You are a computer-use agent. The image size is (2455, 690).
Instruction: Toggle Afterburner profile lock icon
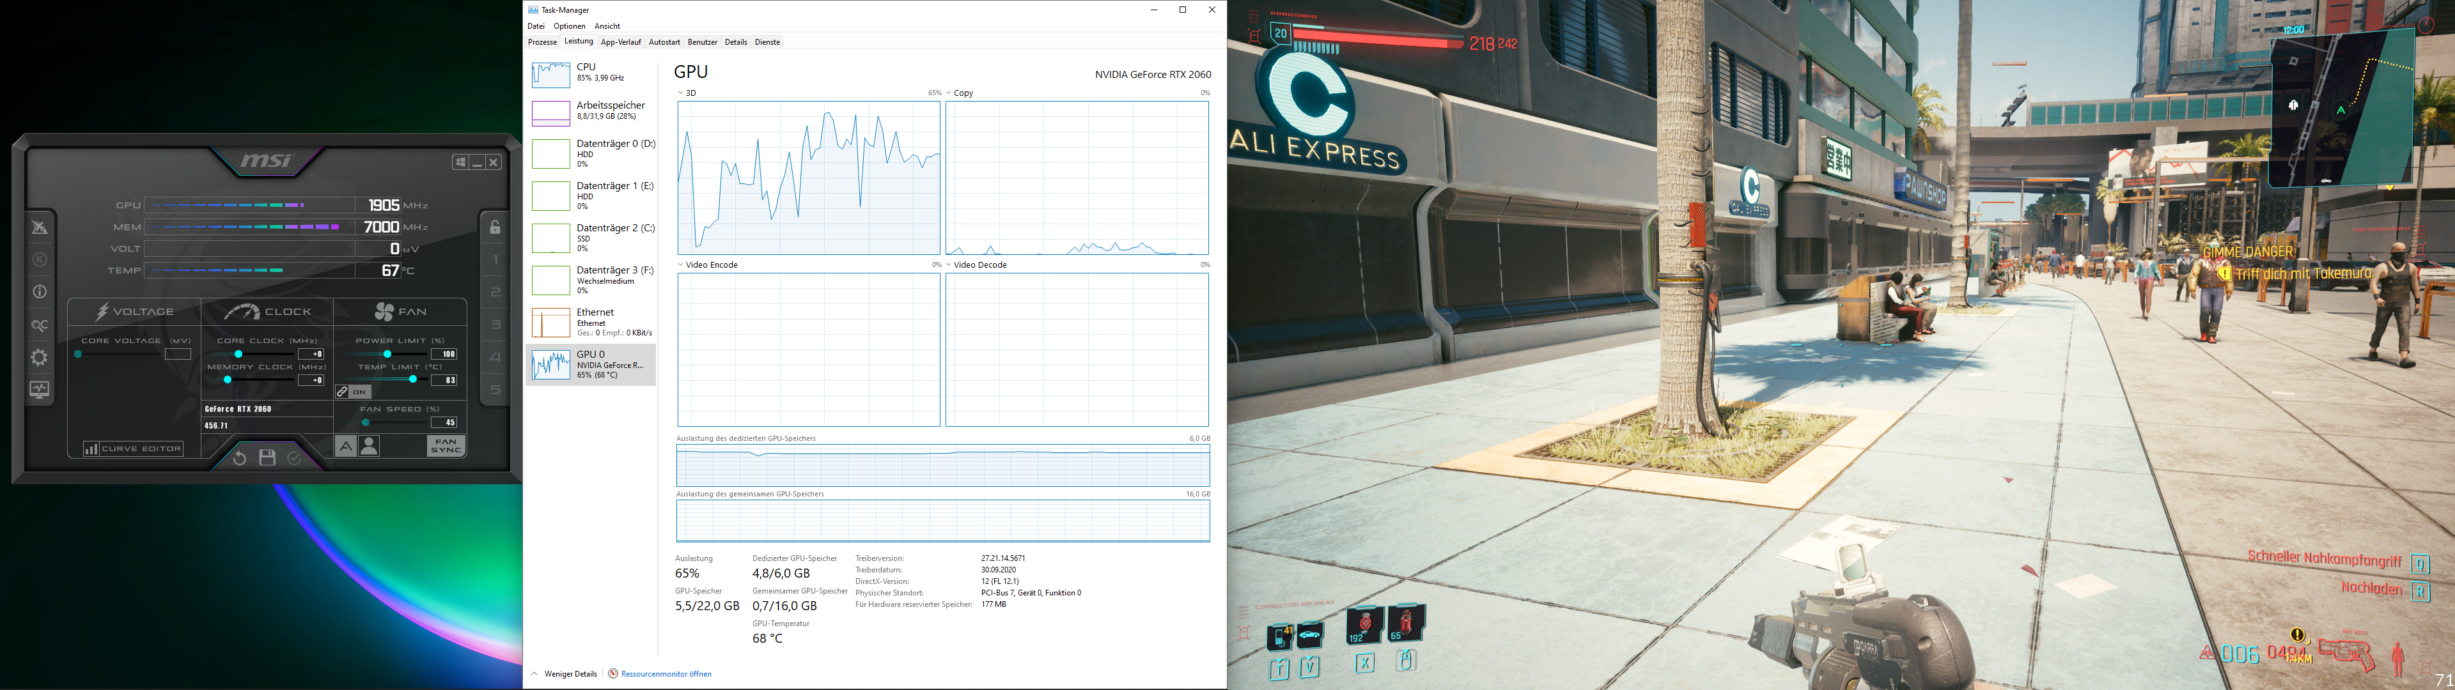click(x=495, y=227)
